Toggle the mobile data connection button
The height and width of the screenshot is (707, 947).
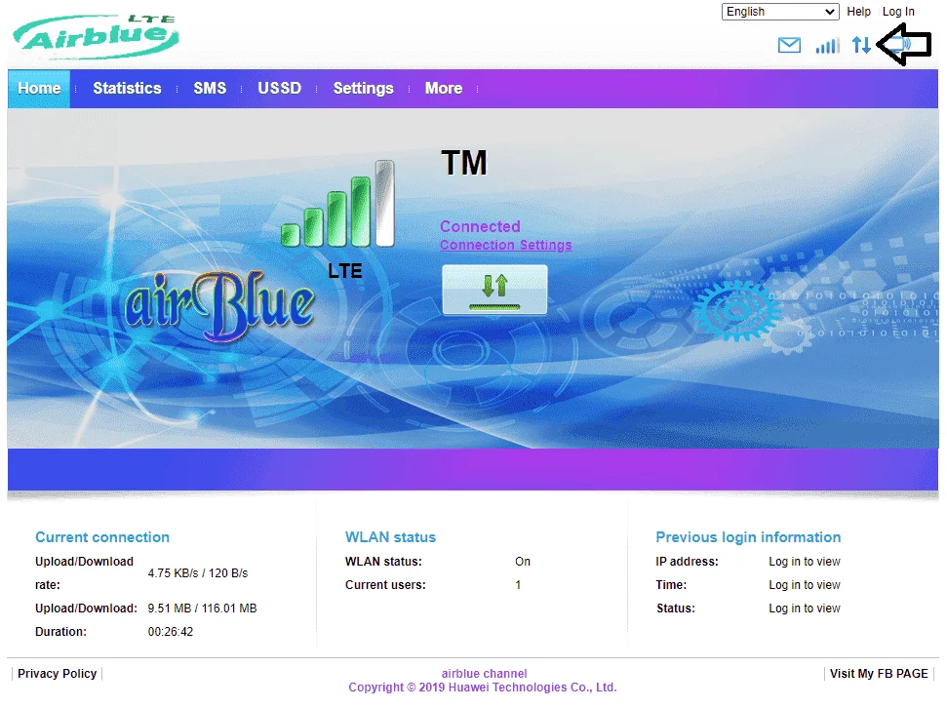[494, 290]
